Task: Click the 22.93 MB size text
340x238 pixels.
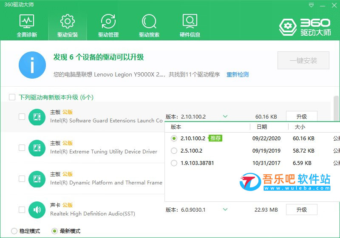Action: click(x=266, y=210)
